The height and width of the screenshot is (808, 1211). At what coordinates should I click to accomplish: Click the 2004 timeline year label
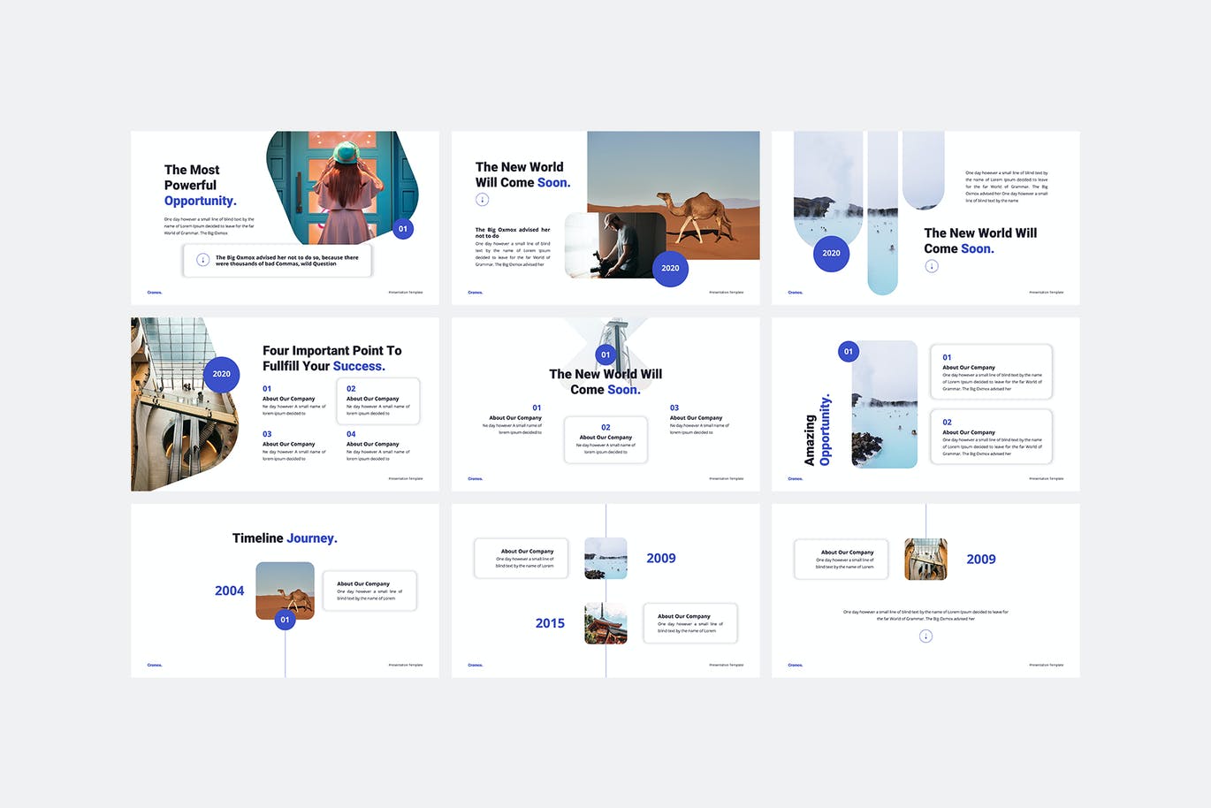pos(229,591)
